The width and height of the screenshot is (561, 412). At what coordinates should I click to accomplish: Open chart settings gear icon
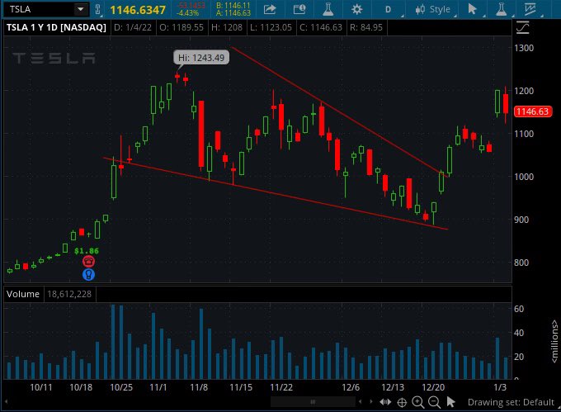coord(356,9)
